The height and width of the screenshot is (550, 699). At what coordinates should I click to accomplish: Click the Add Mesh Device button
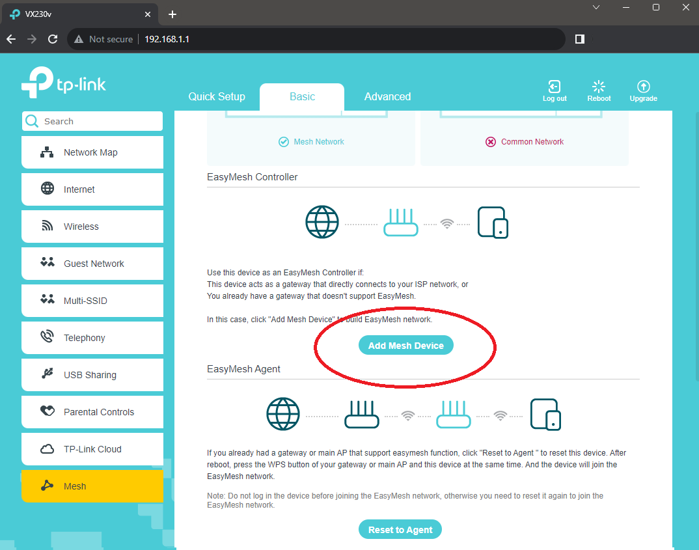coord(405,346)
